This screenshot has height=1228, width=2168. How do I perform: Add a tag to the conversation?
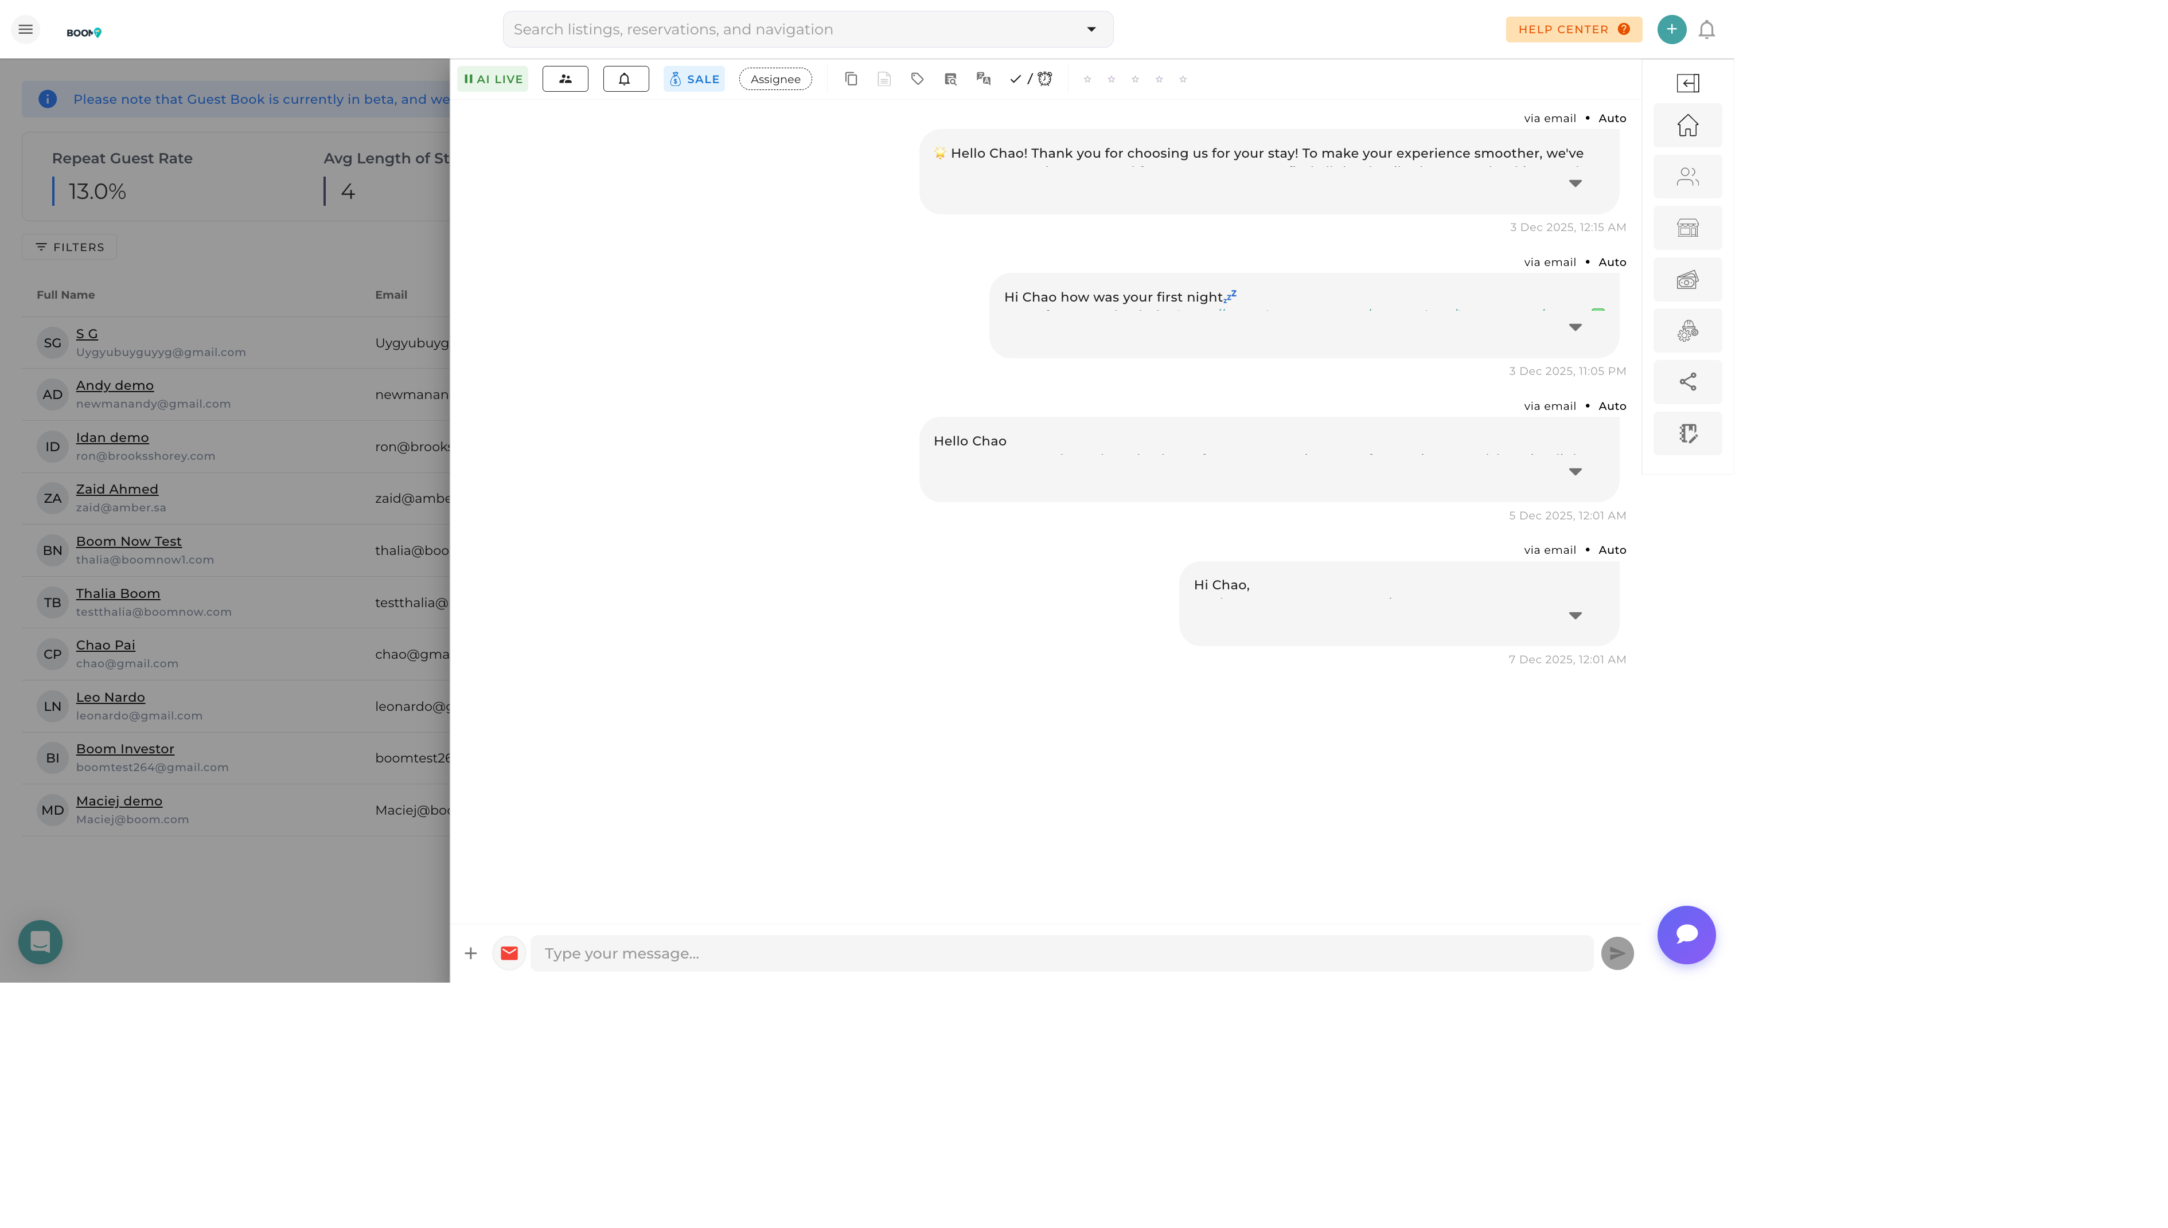917,79
